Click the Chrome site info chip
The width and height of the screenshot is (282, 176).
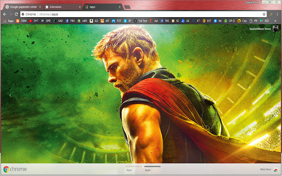click(29, 14)
